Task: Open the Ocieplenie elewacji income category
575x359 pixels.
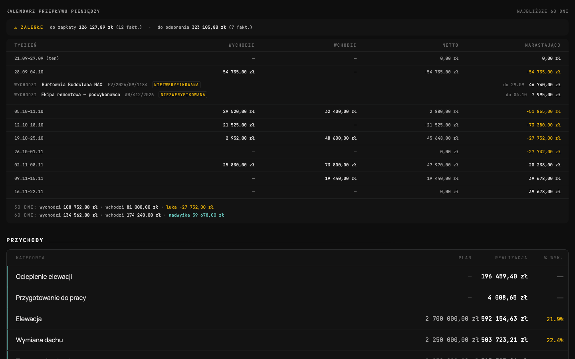Action: 287,276
